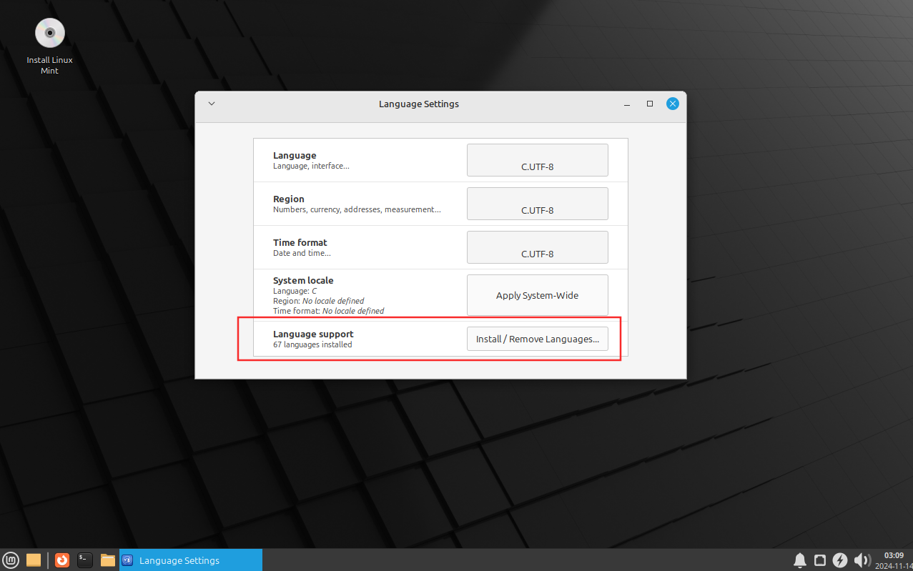This screenshot has height=571, width=913.
Task: Click the "Time format: No locale defined" line
Action: point(328,311)
